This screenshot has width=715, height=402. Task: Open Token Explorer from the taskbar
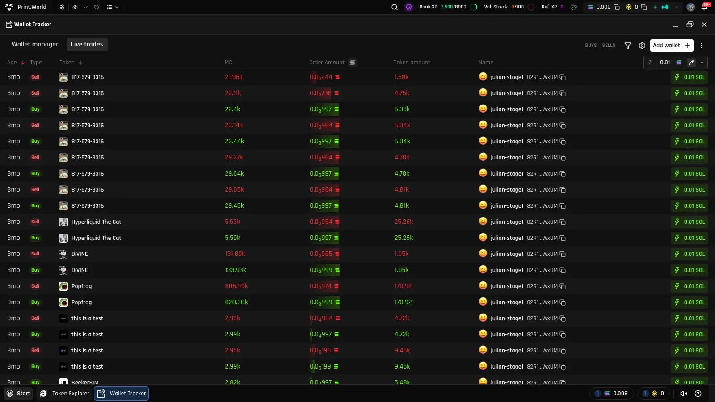pyautogui.click(x=64, y=394)
